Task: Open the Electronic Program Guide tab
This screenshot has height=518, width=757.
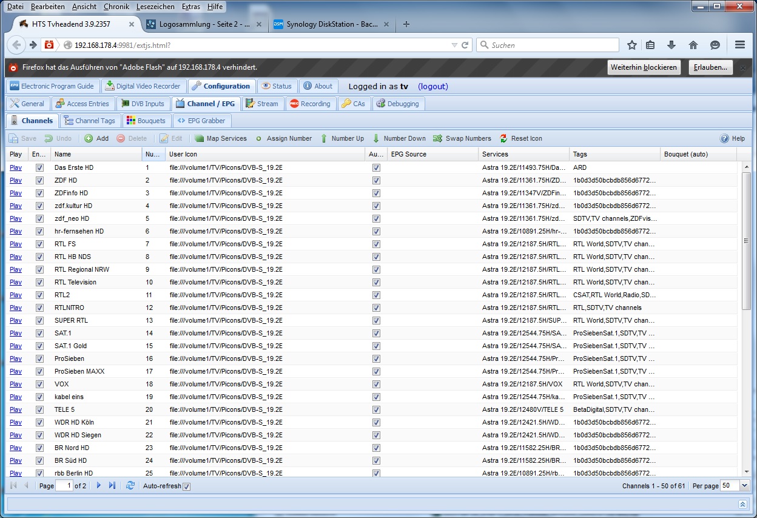Action: [52, 86]
